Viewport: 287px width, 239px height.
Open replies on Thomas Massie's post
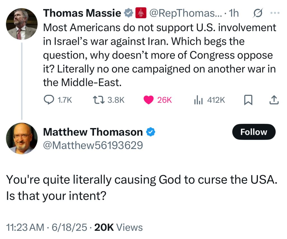point(58,100)
